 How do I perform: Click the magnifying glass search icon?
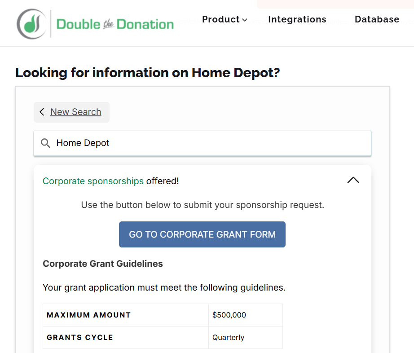point(45,143)
